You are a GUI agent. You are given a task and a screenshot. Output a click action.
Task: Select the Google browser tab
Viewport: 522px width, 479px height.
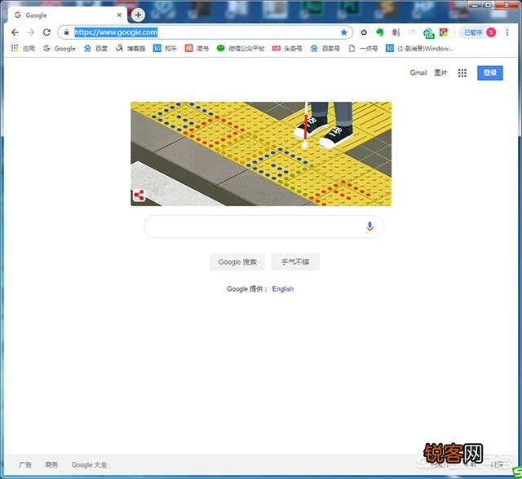coord(67,15)
